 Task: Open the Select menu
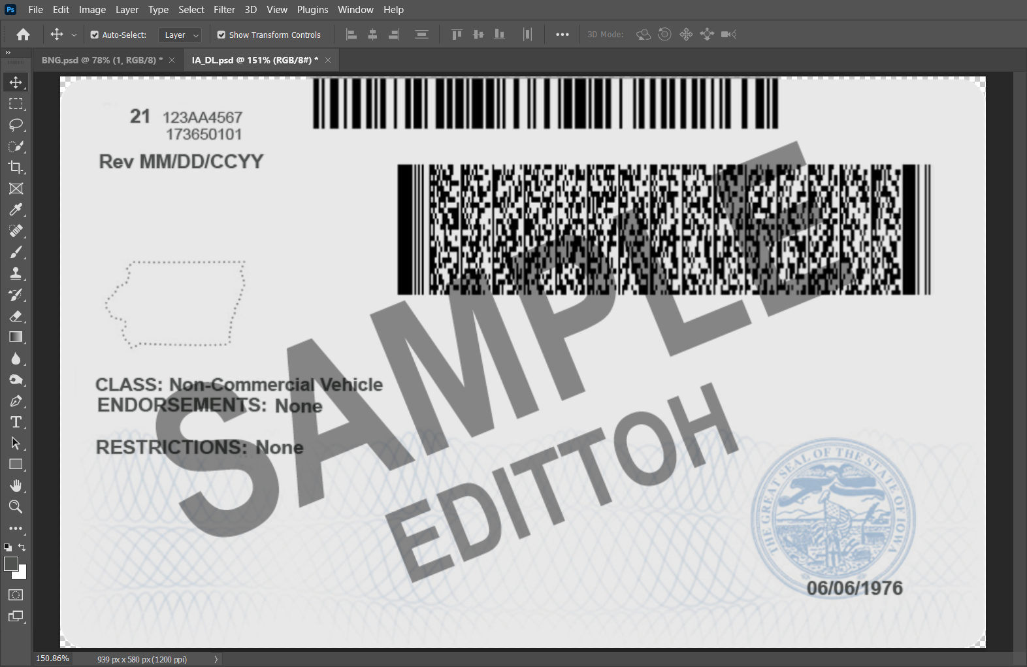[x=191, y=10]
